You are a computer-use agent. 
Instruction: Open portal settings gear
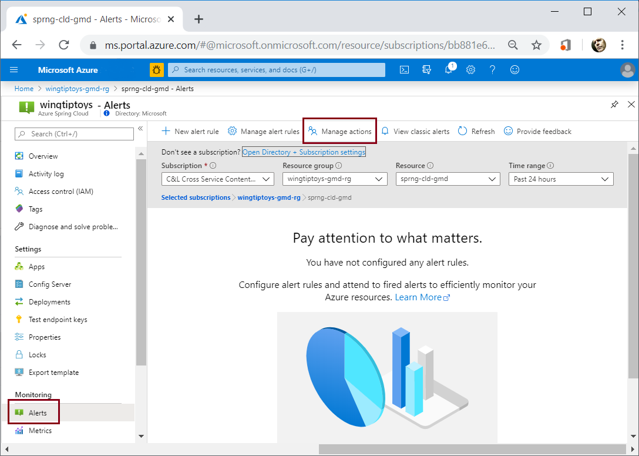pos(470,70)
